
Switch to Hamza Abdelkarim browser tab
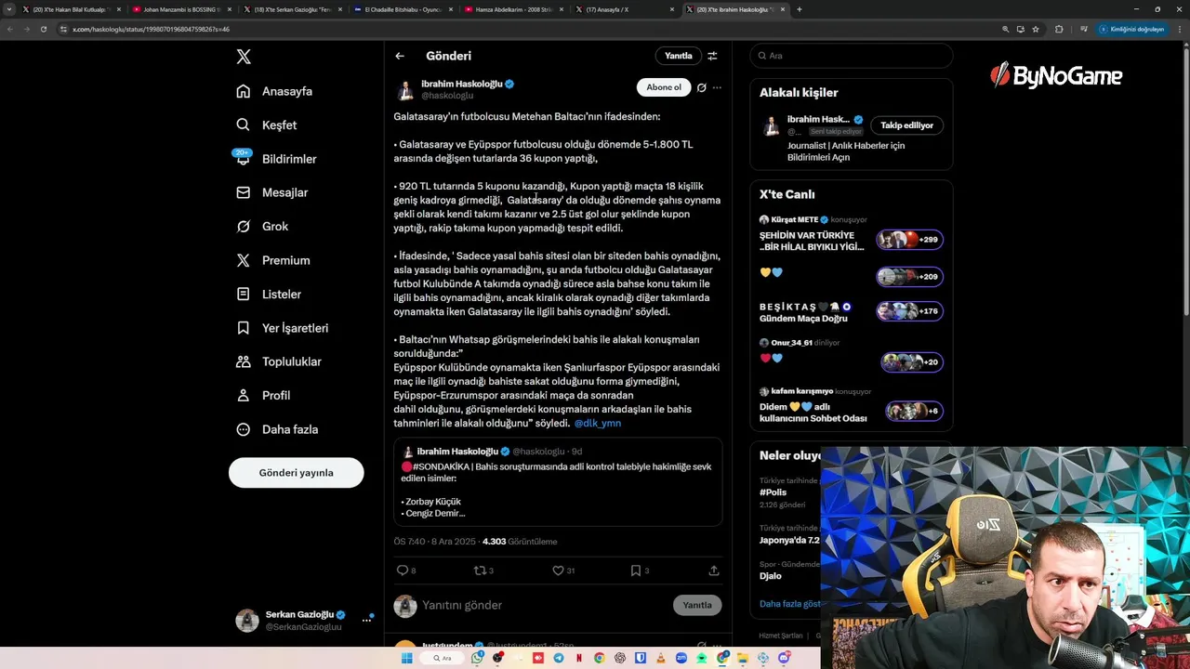pyautogui.click(x=513, y=9)
